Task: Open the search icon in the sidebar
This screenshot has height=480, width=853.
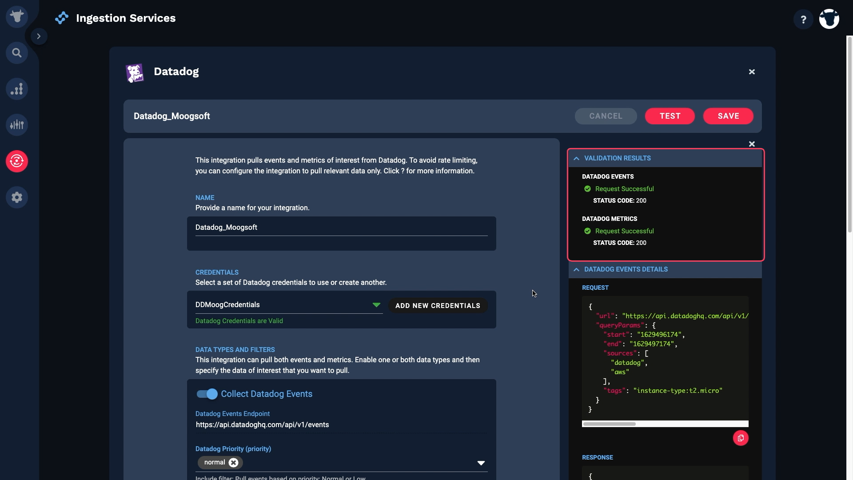Action: coord(17,53)
